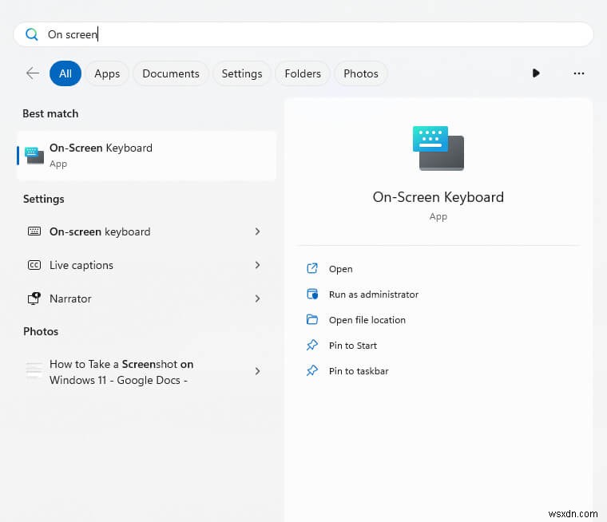The image size is (607, 522).
Task: Expand the Narrator chevron
Action: coord(257,299)
